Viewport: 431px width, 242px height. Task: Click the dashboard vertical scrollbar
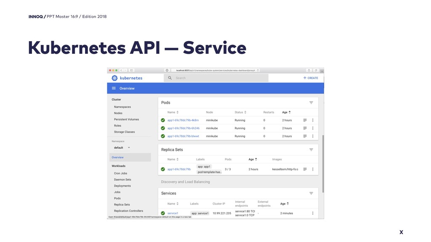[x=323, y=164]
